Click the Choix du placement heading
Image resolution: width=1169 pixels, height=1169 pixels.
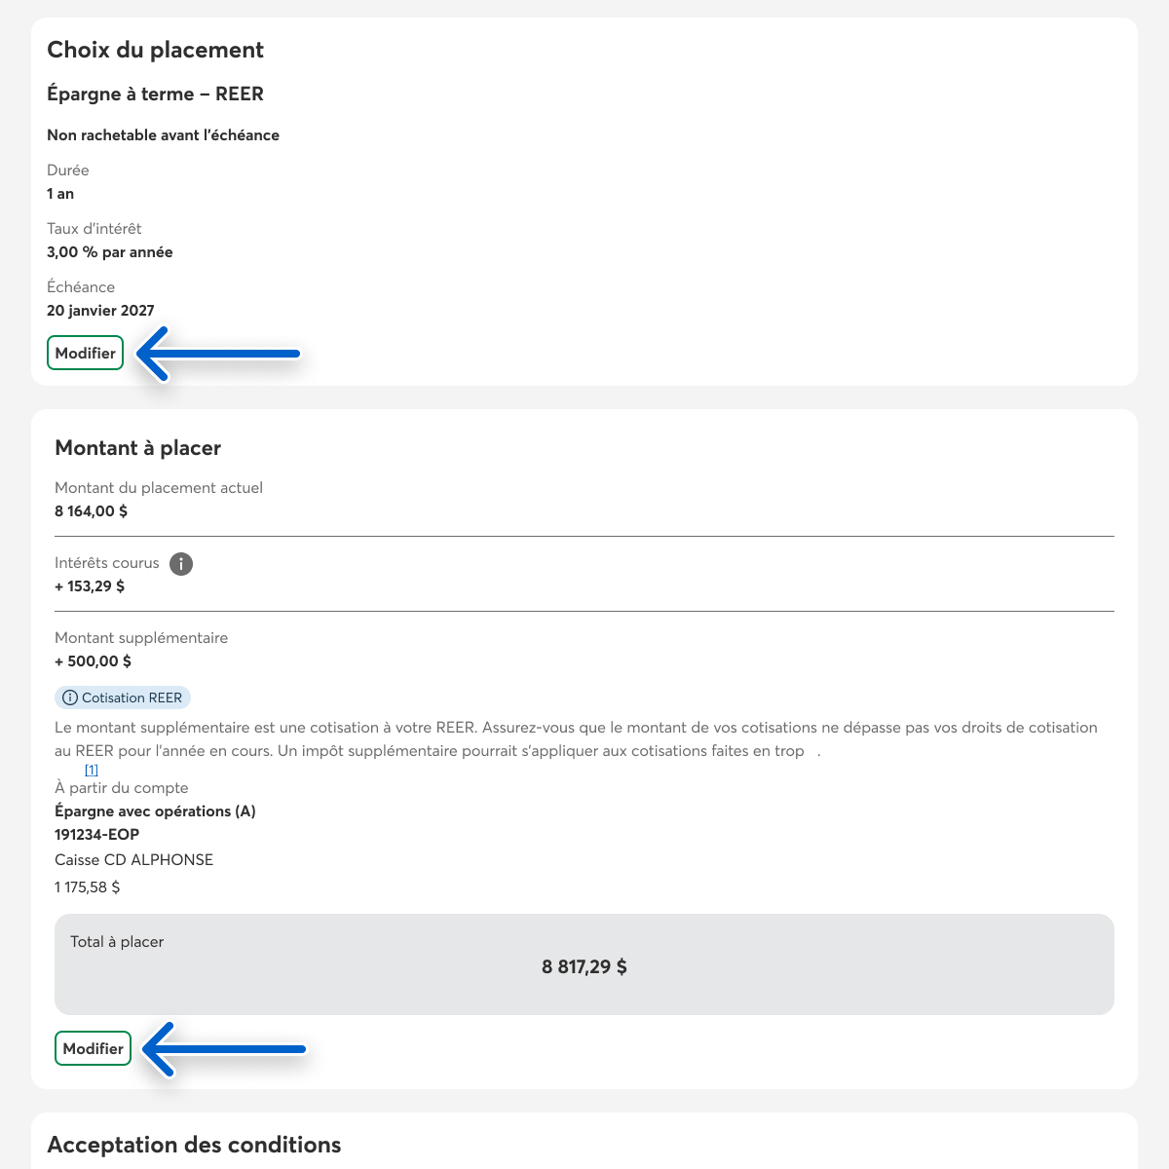coord(156,50)
